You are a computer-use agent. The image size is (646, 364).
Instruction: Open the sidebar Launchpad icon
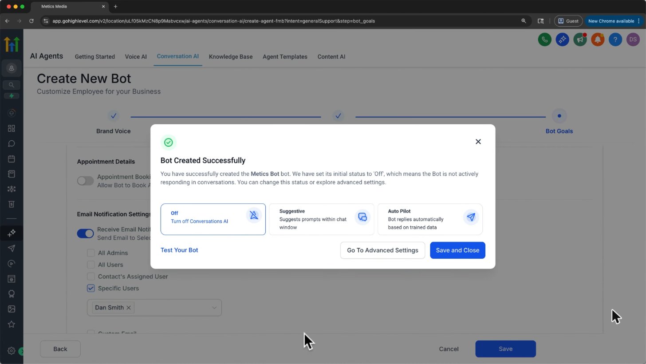[12, 113]
